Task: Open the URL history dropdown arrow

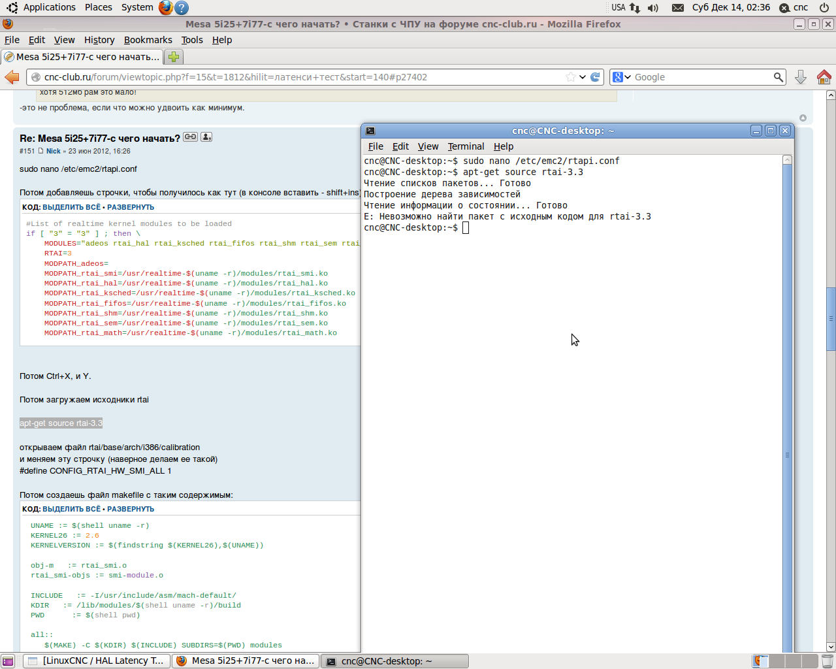Action: [583, 77]
